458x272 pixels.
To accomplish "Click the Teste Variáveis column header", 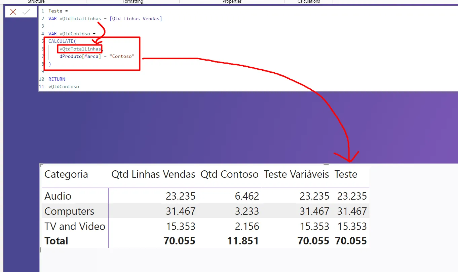I will coord(296,174).
